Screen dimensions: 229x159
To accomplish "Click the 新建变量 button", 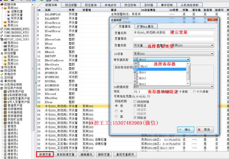I will (x=45, y=154).
